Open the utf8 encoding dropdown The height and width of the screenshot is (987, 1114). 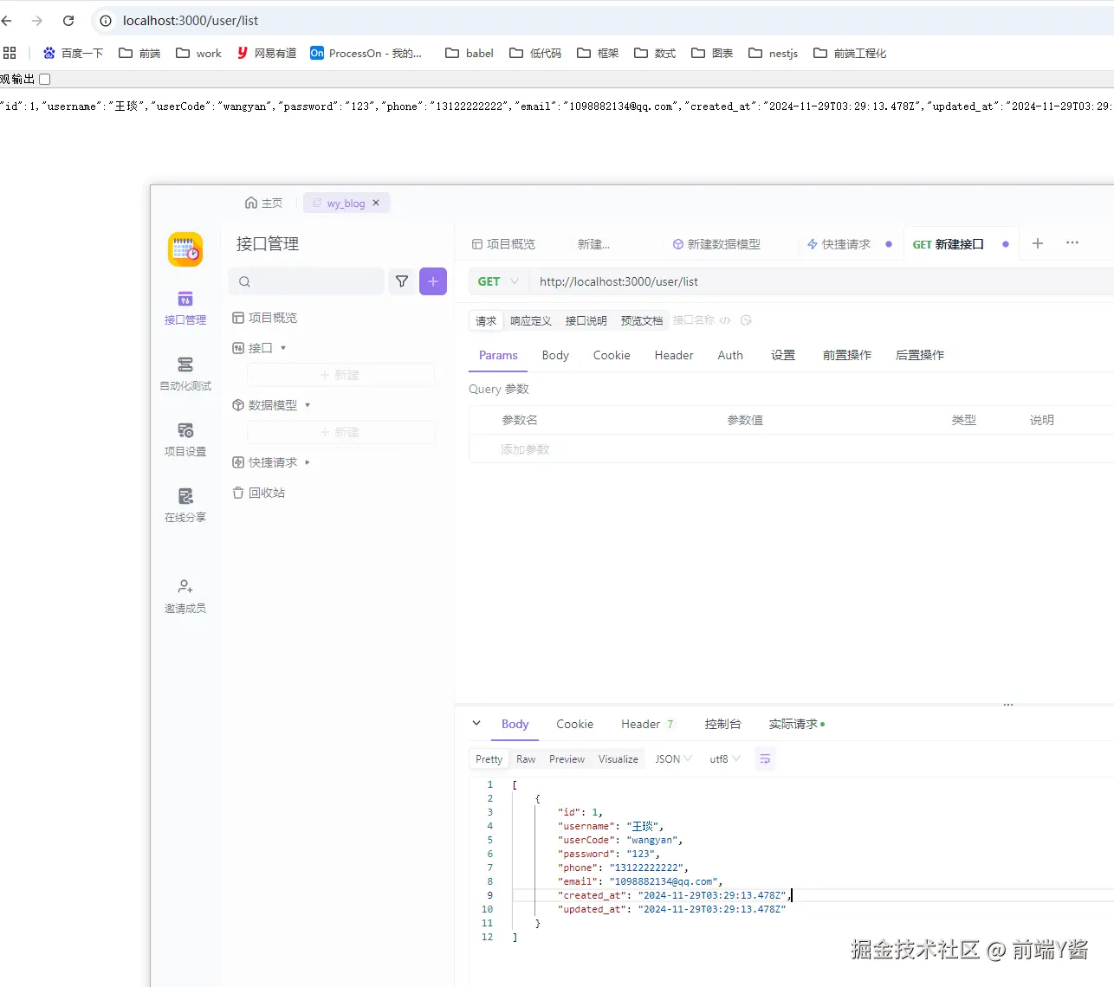pos(725,759)
